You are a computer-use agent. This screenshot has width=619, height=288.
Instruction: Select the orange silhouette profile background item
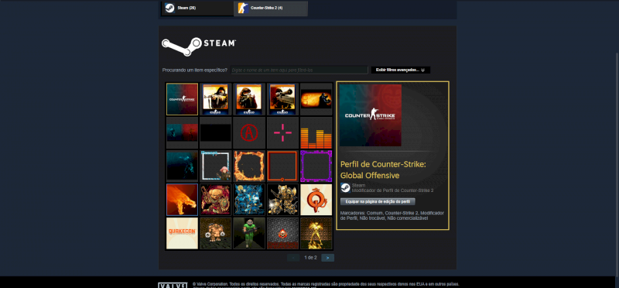pos(316,99)
